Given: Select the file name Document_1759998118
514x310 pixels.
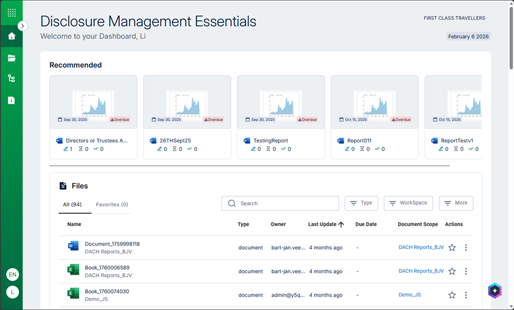Looking at the screenshot, I should click(x=112, y=244).
